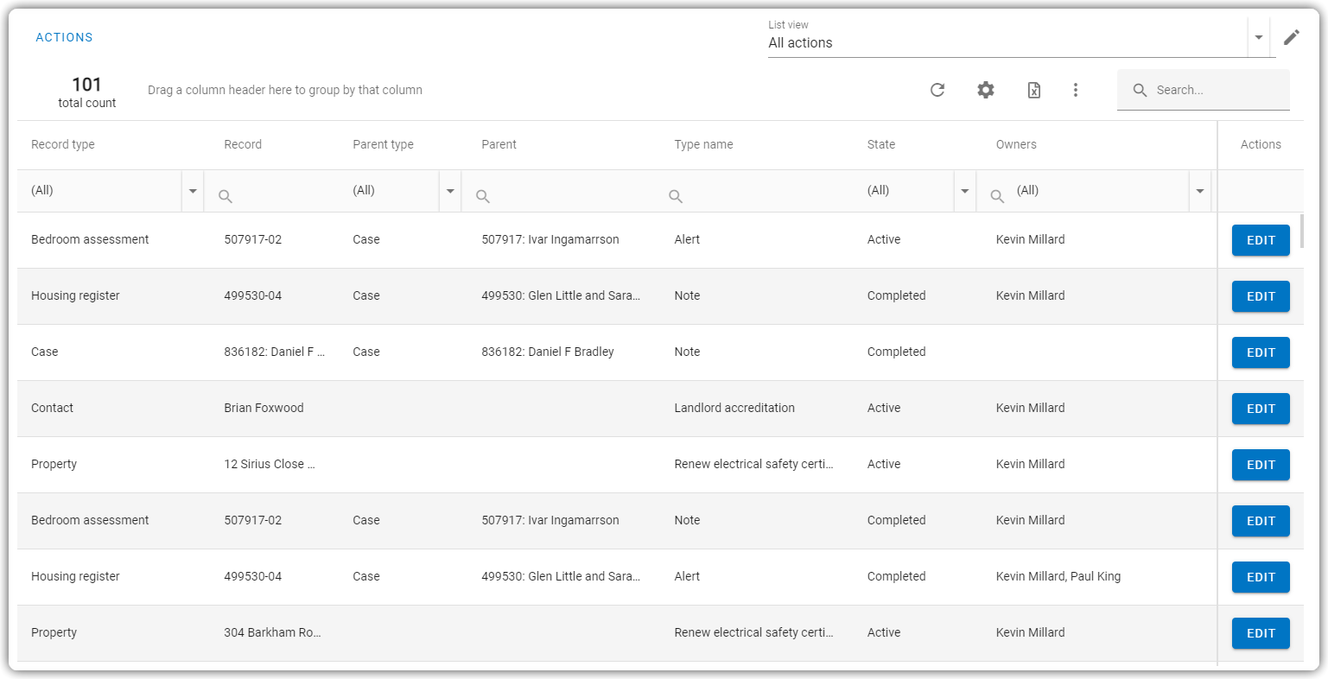Select the 12 Sirius Close record cell

(270, 464)
